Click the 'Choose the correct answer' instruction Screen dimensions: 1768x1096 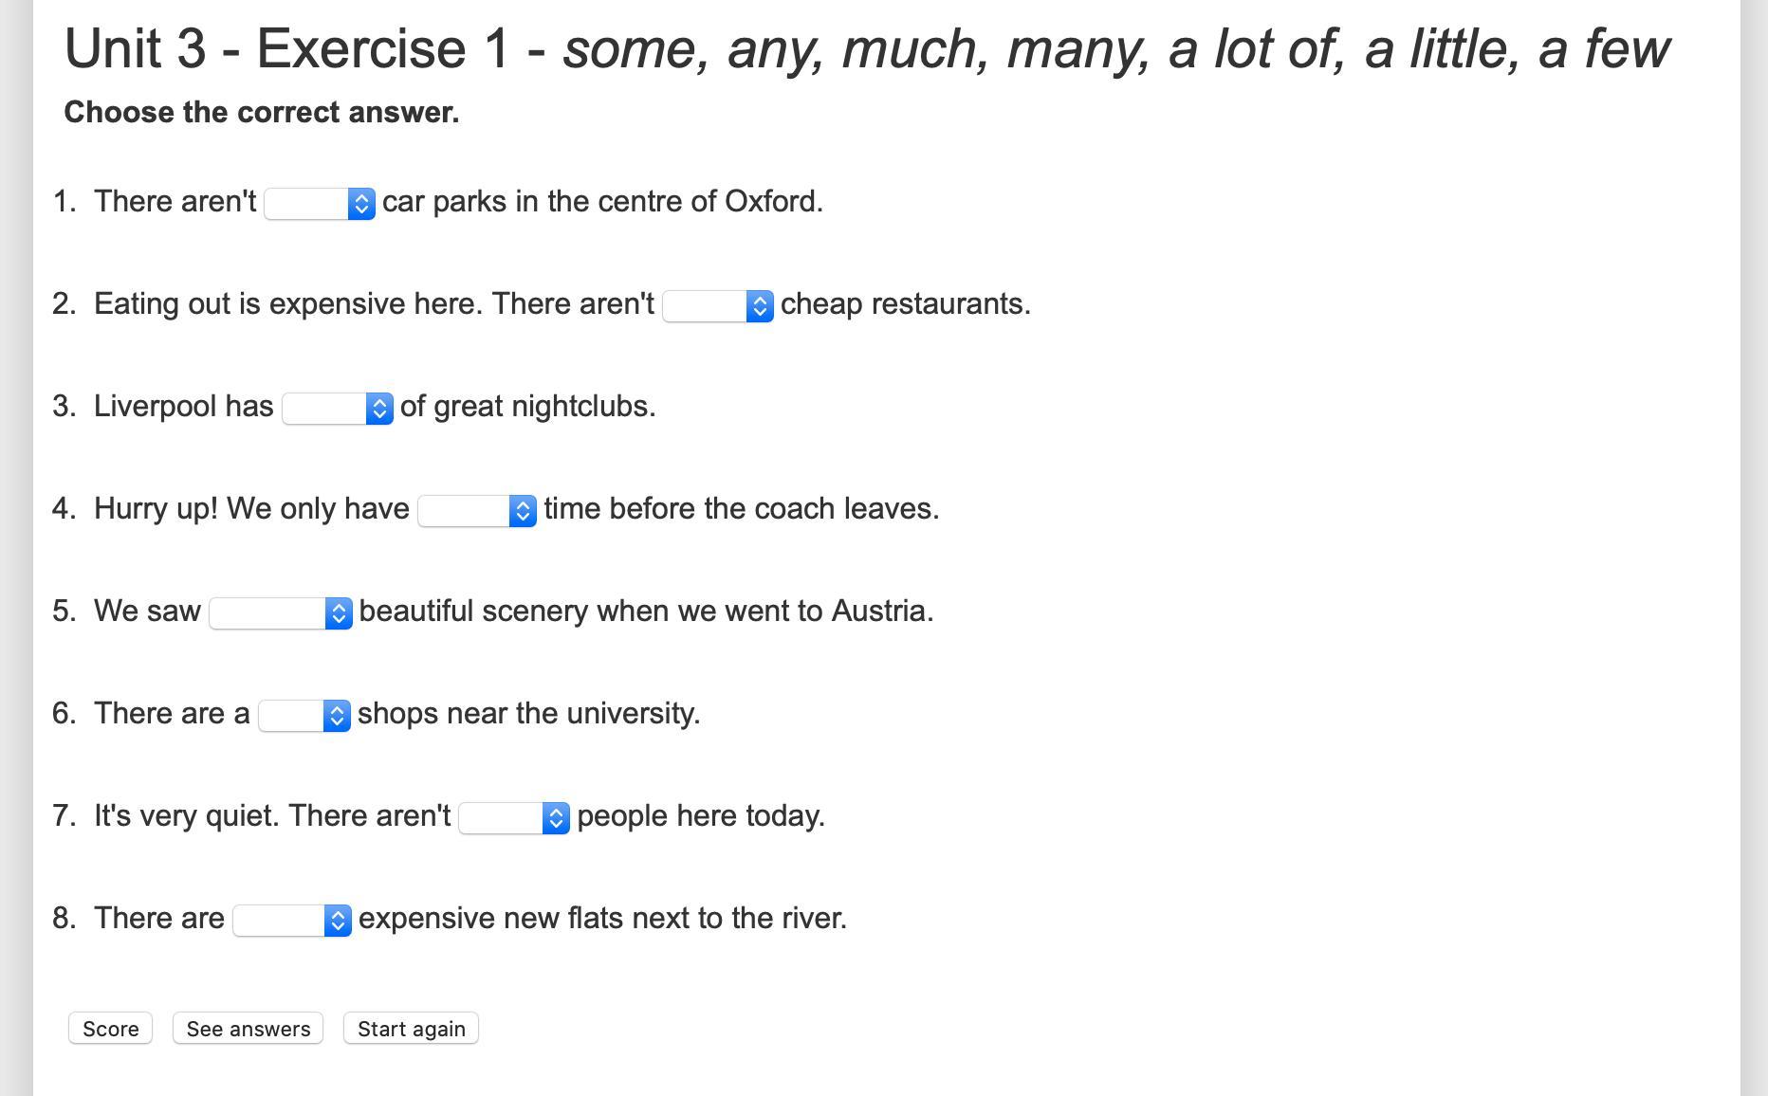click(x=262, y=112)
